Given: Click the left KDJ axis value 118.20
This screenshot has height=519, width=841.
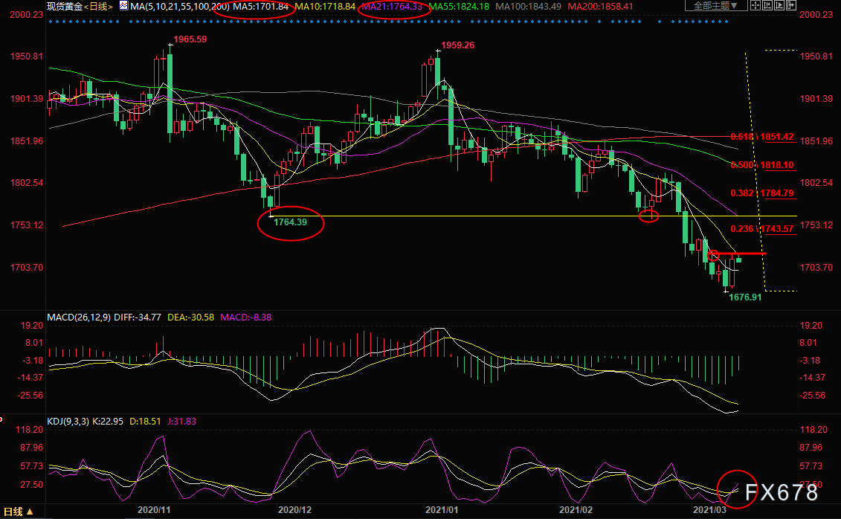Looking at the screenshot, I should (x=30, y=430).
